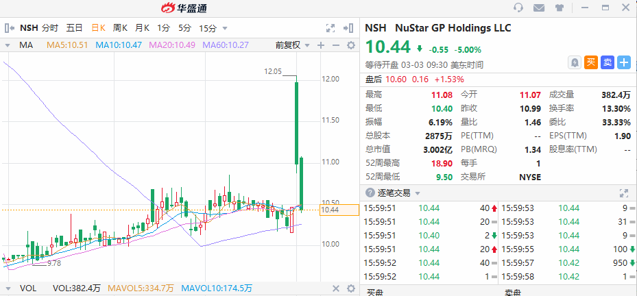Click the 交易所 NYSE value
The width and height of the screenshot is (637, 296).
530,177
